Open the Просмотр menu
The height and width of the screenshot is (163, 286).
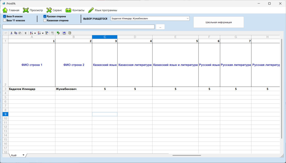click(x=33, y=10)
